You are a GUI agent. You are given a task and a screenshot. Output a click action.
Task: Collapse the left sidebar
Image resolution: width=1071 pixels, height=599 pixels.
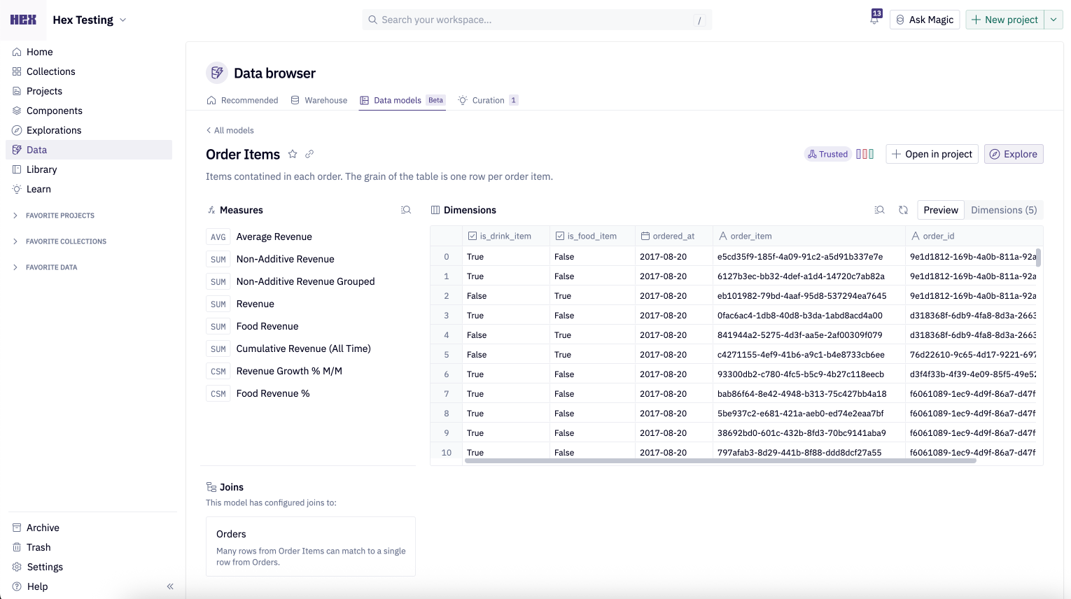pos(170,586)
